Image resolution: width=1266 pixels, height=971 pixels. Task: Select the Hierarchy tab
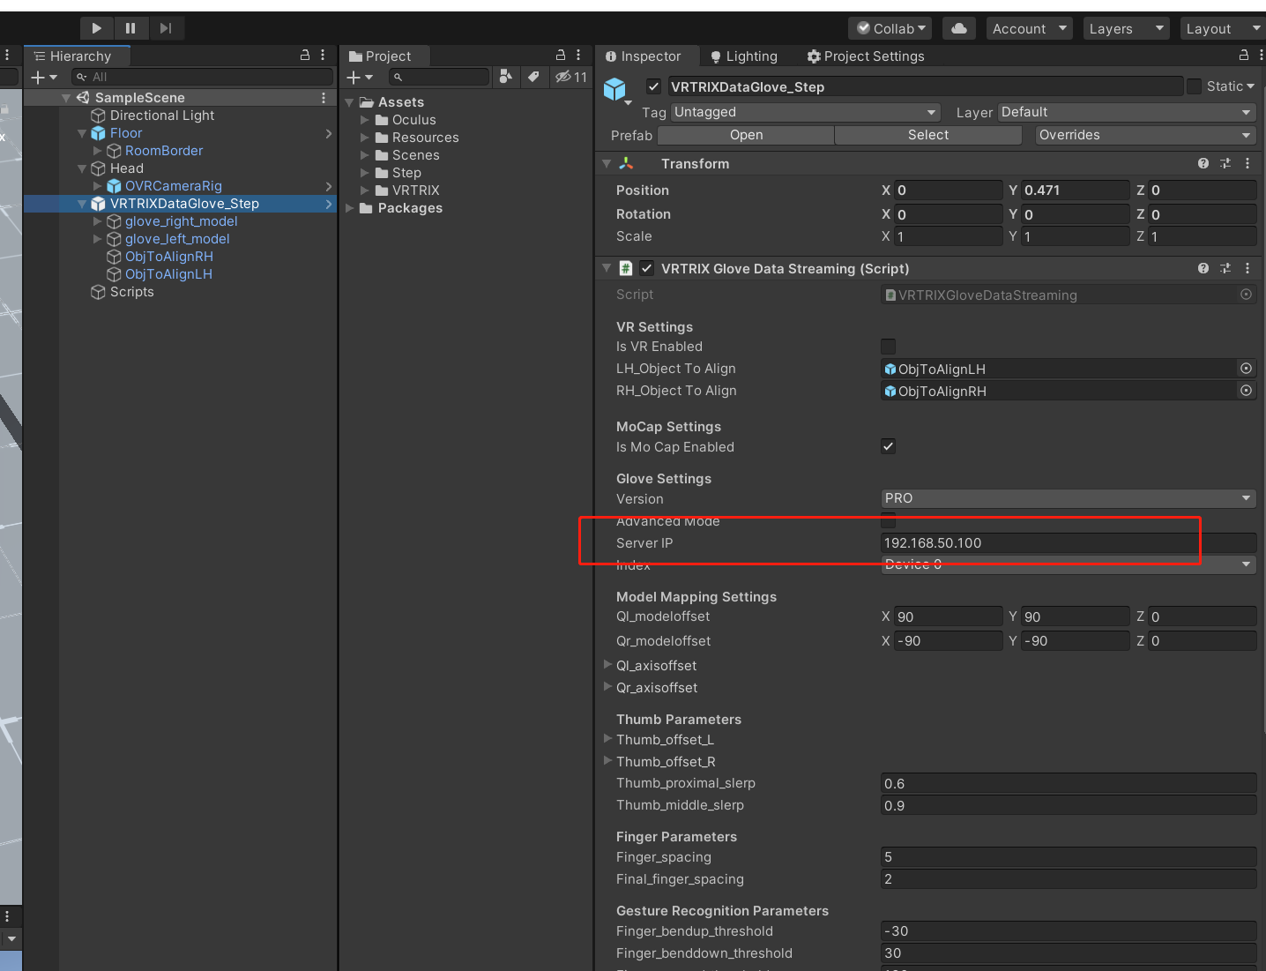77,56
